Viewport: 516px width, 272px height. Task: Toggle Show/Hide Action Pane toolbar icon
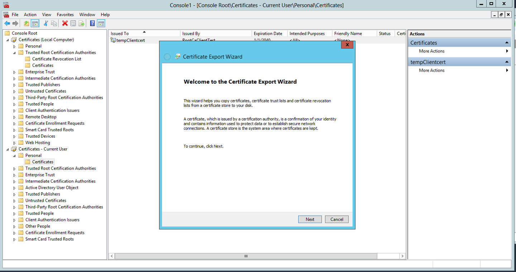[x=101, y=24]
